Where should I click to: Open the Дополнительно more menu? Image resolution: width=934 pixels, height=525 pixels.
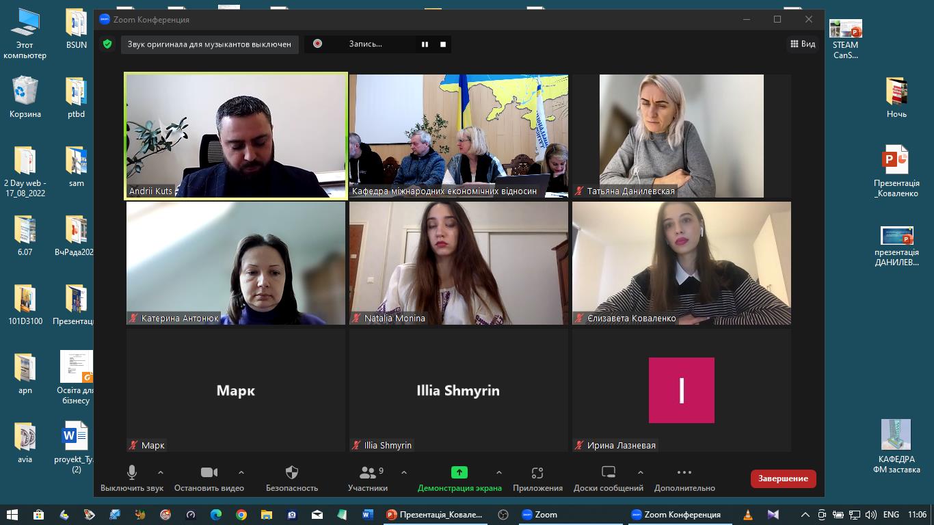coord(684,478)
